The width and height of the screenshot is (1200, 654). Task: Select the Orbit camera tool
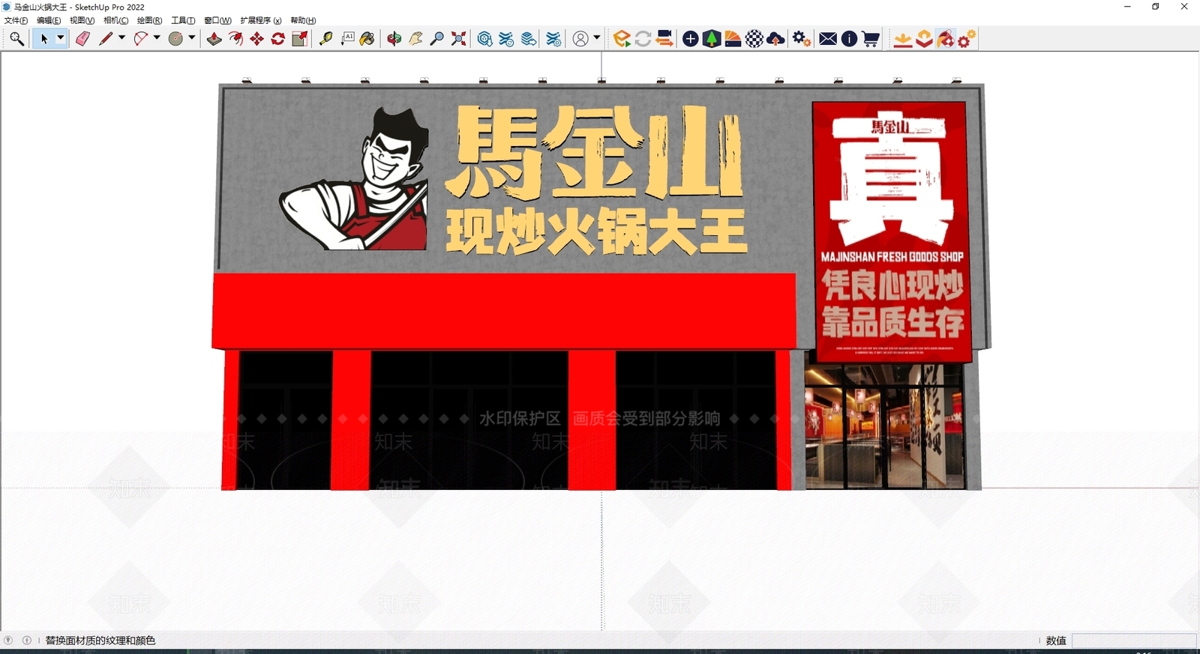coord(394,39)
